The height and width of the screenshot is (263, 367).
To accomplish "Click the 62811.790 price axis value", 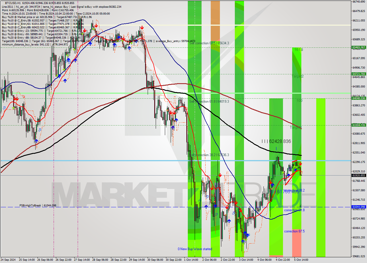I will point(358,143).
